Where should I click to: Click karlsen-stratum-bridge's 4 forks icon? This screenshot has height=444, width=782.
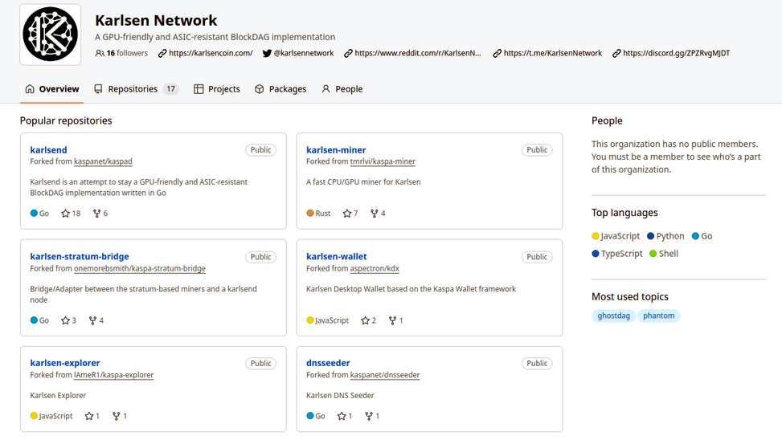(92, 320)
